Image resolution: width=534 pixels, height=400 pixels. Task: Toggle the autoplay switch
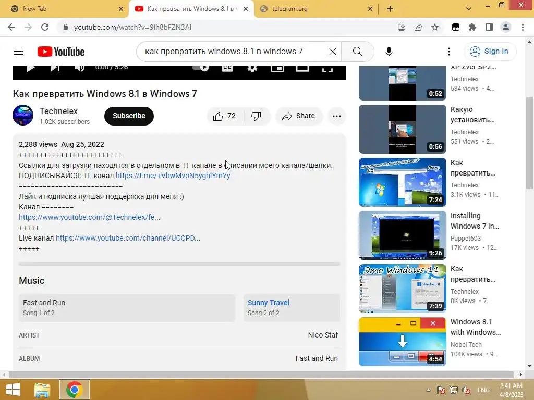pos(201,68)
